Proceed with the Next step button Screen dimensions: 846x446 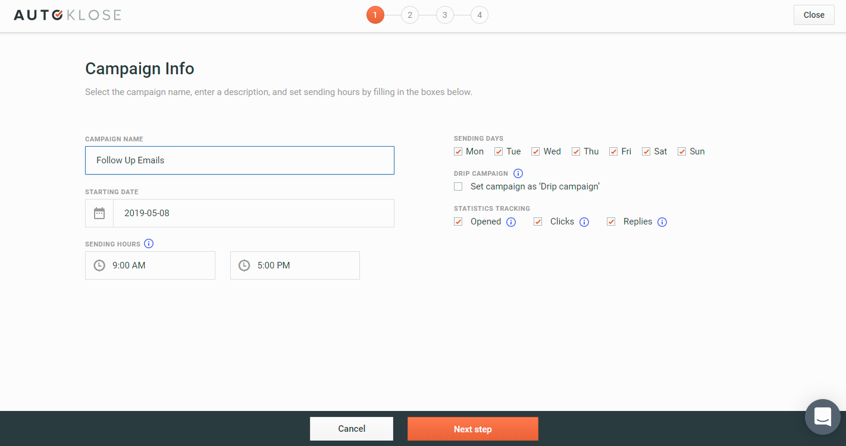tap(473, 429)
